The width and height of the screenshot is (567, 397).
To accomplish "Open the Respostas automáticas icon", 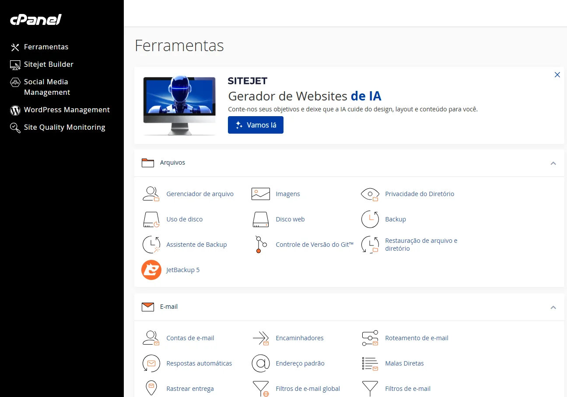I will [151, 363].
